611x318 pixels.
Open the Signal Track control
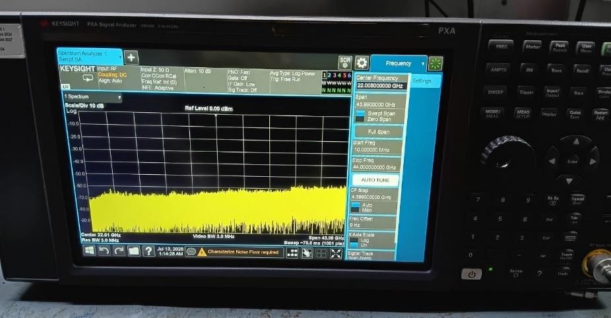click(371, 255)
